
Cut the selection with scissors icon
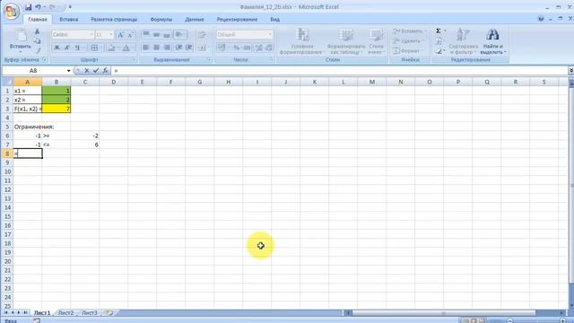click(x=37, y=31)
